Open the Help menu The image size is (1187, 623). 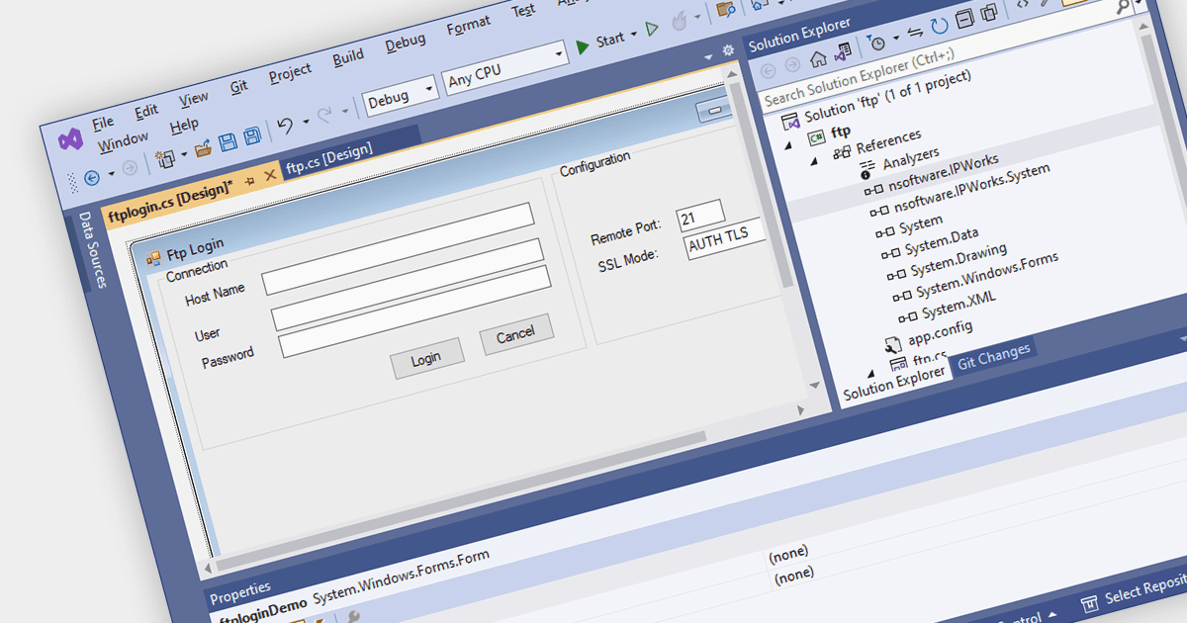[184, 125]
